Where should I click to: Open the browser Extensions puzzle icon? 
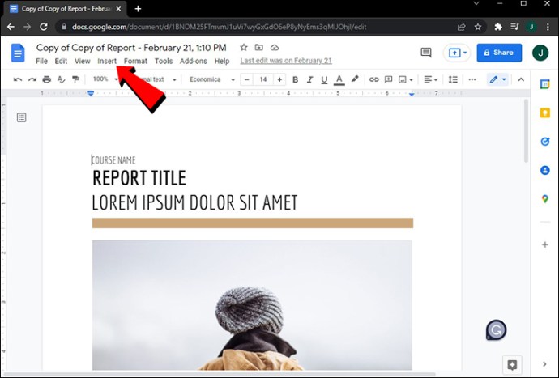pyautogui.click(x=498, y=27)
